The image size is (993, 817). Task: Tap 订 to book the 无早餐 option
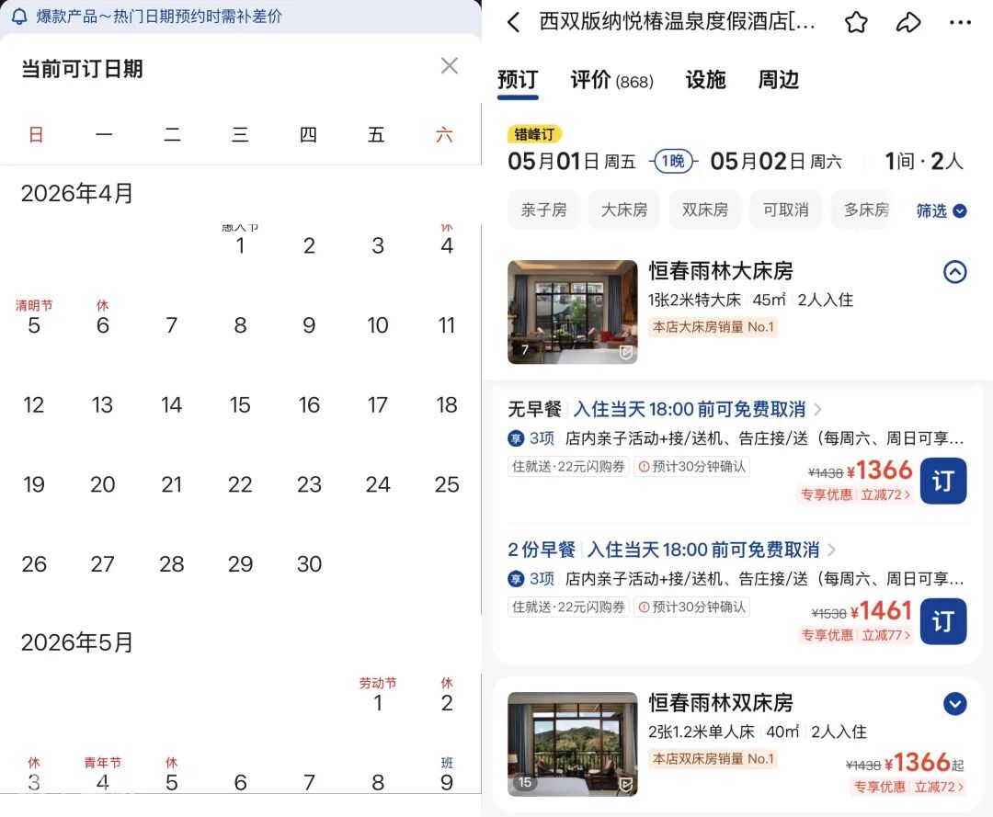[x=942, y=481]
